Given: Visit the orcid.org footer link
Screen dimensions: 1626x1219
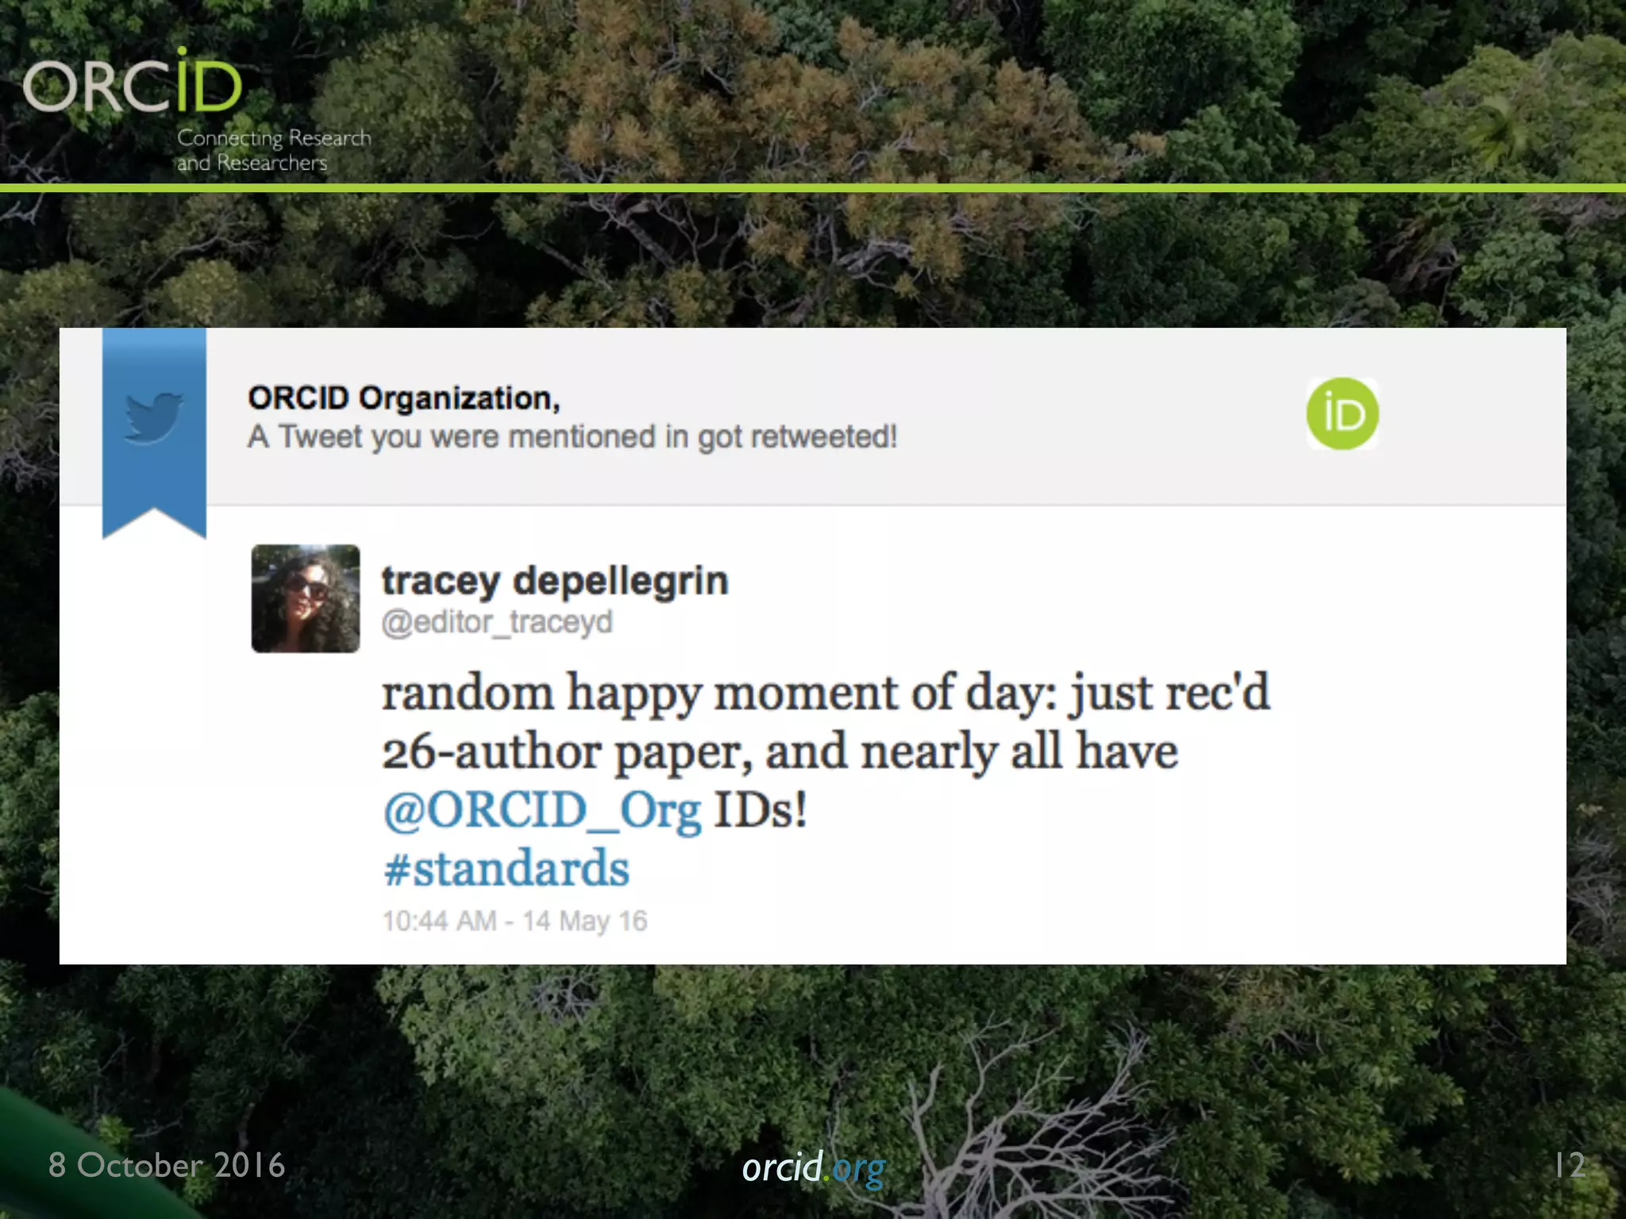Looking at the screenshot, I should click(814, 1168).
